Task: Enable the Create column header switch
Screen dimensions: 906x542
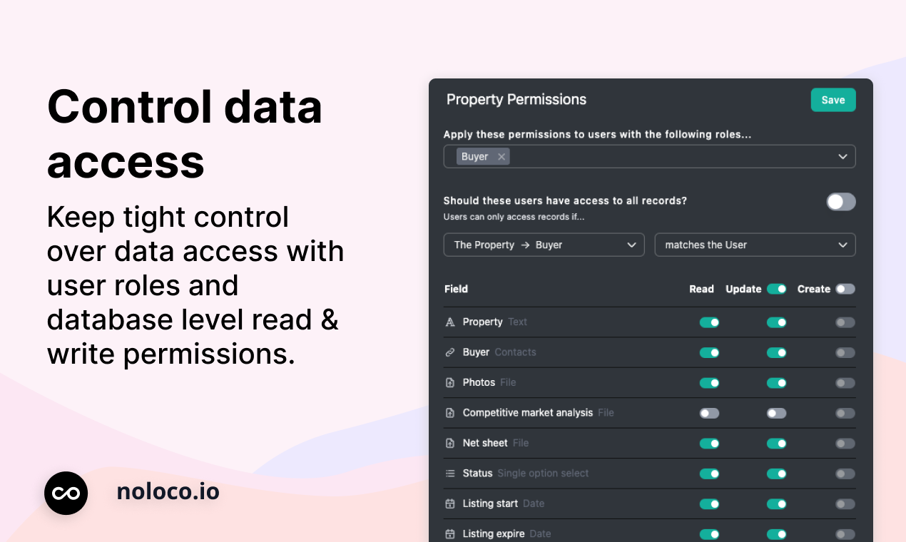Action: point(845,289)
